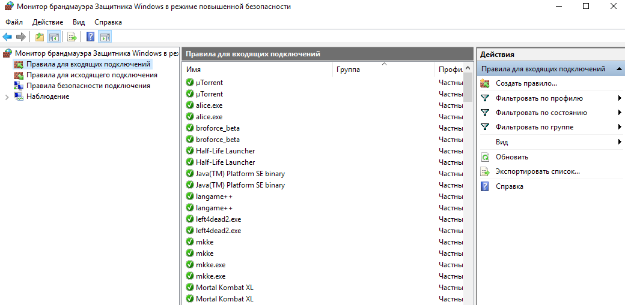
Task: Click the Back arrow toolbar icon
Action: pyautogui.click(x=7, y=37)
